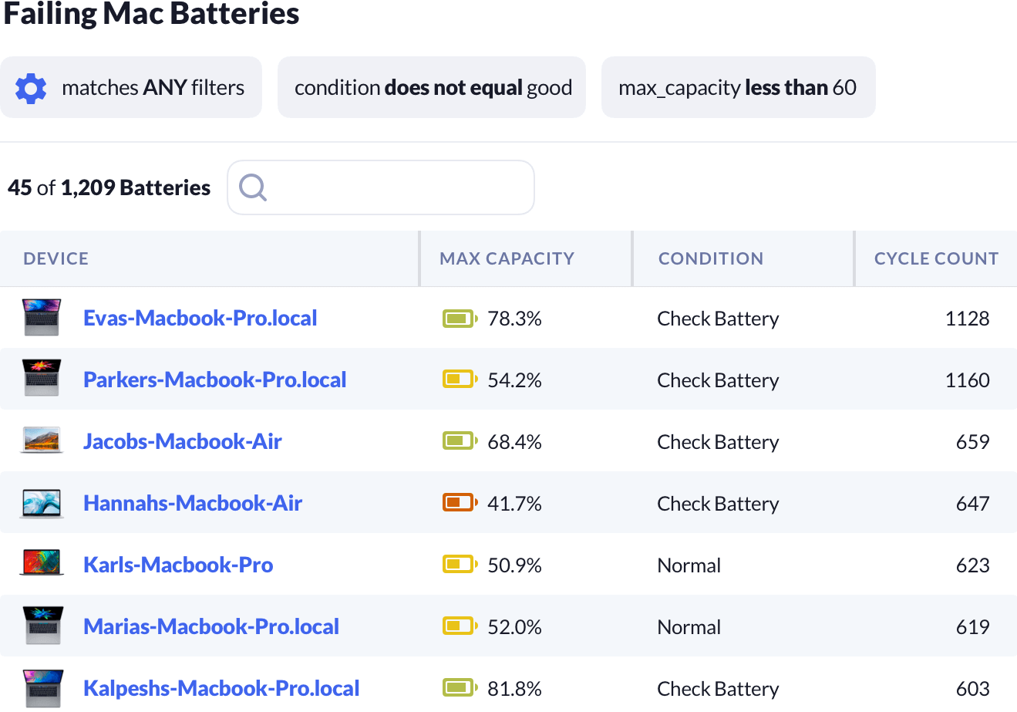Image resolution: width=1017 pixels, height=712 pixels.
Task: Open Marias-Macbook-Pro.local device link
Action: 210,626
